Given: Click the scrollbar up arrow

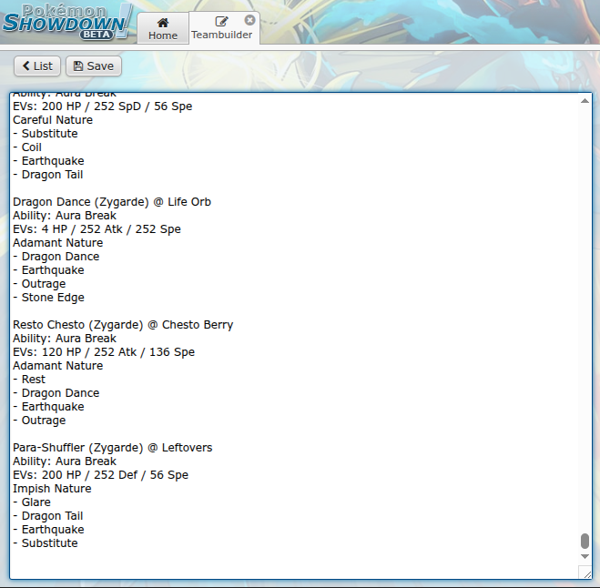Looking at the screenshot, I should 585,100.
